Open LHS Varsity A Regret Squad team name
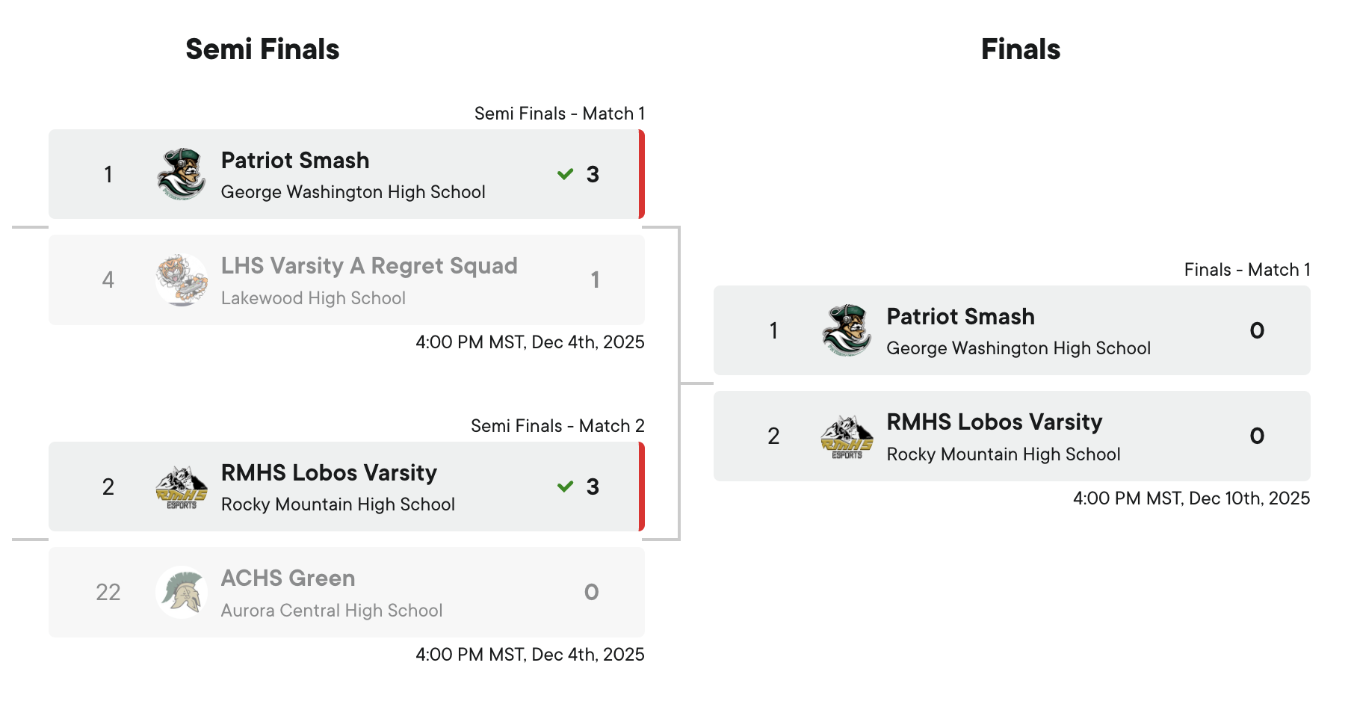1354x704 pixels. click(369, 266)
